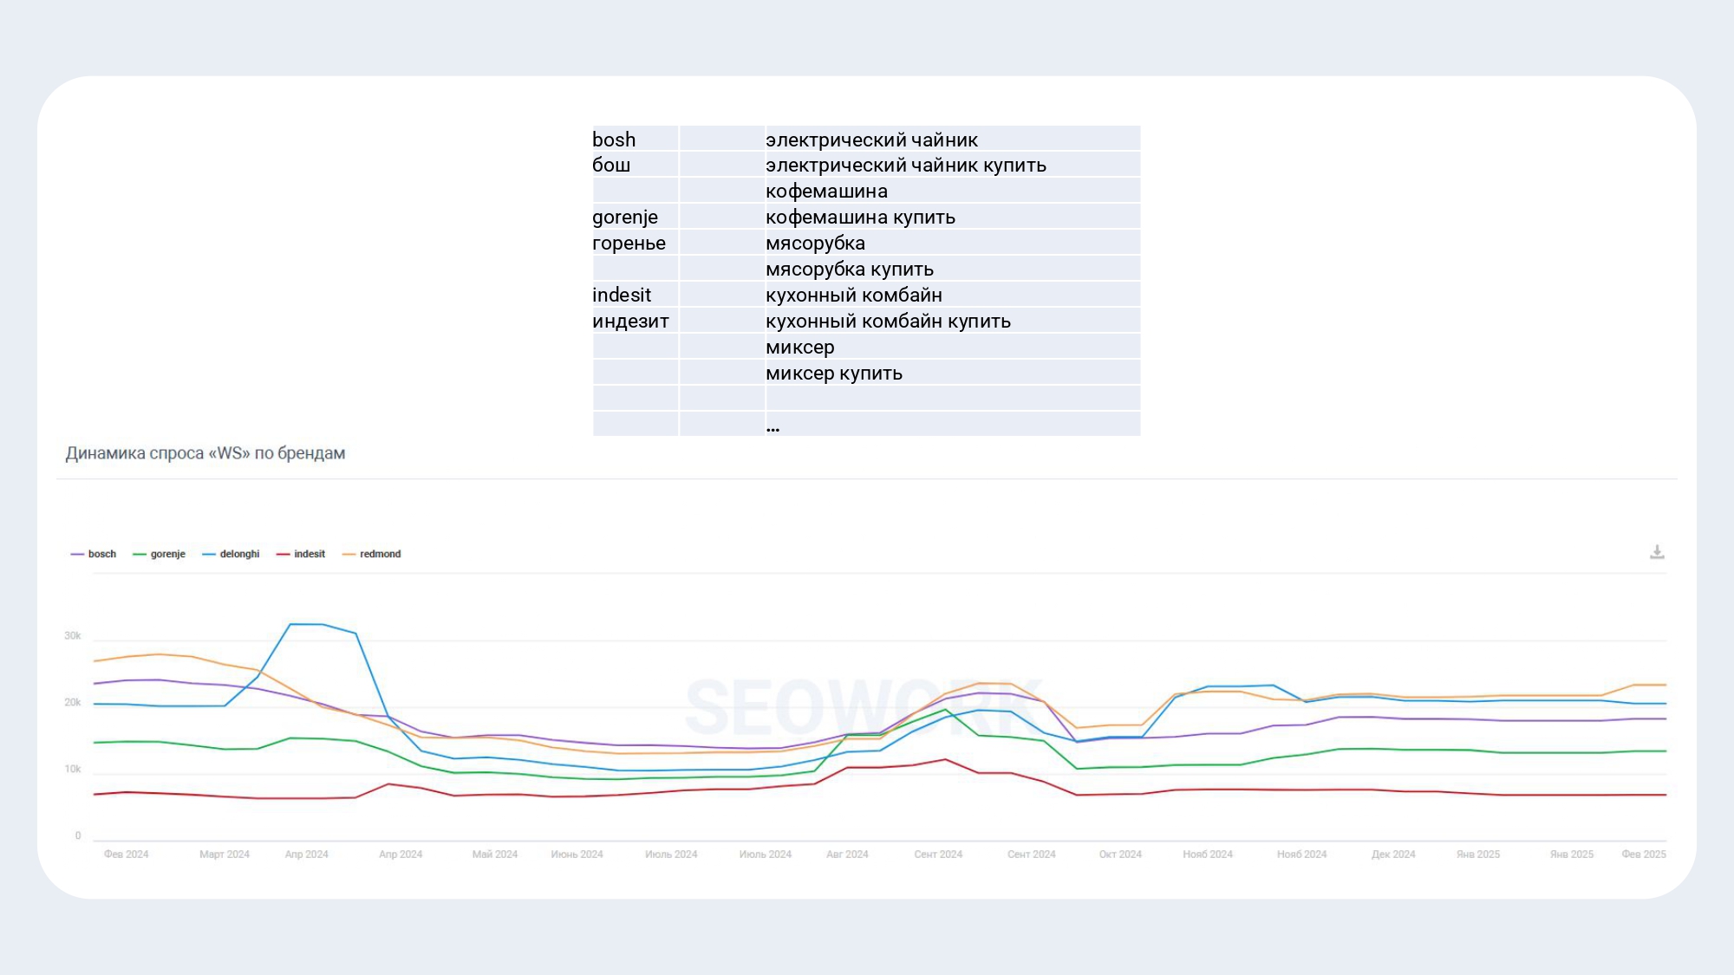Click the 'Окт 2024' x-axis label
Image resolution: width=1734 pixels, height=975 pixels.
(x=1121, y=855)
